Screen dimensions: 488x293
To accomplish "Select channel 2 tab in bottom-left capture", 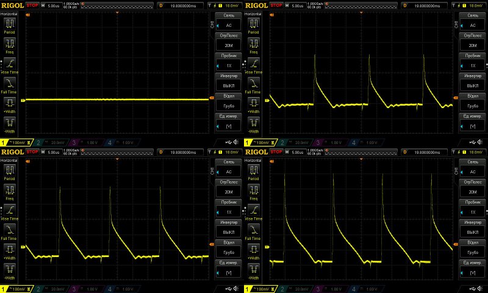I will point(51,289).
